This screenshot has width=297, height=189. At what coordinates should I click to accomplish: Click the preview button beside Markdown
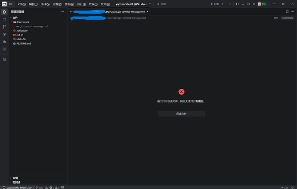pyautogui.click(x=276, y=18)
